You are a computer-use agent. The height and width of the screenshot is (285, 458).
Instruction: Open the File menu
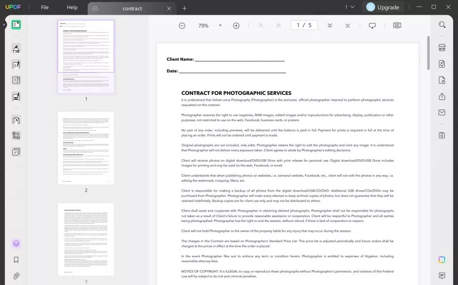pos(44,7)
